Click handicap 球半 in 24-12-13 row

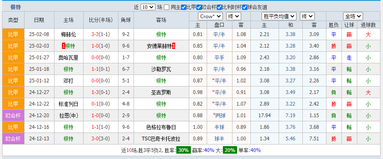pyautogui.click(x=219, y=139)
